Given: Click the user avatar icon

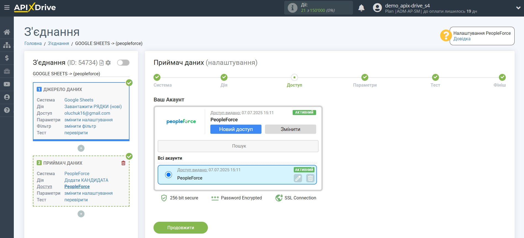Looking at the screenshot, I should (377, 8).
